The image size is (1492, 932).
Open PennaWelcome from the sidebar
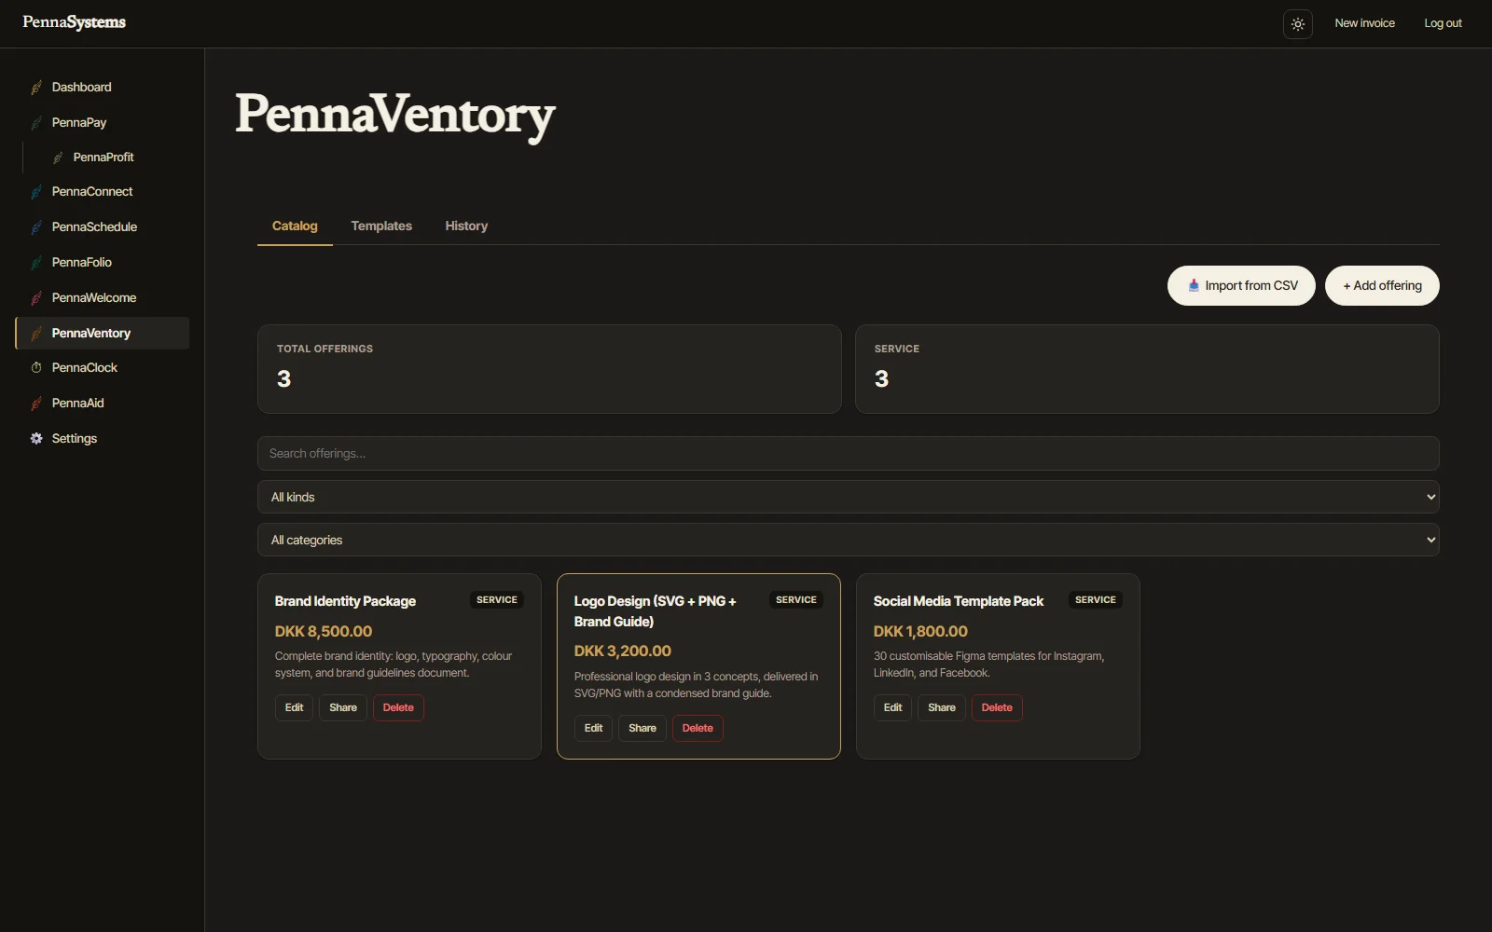tap(102, 298)
